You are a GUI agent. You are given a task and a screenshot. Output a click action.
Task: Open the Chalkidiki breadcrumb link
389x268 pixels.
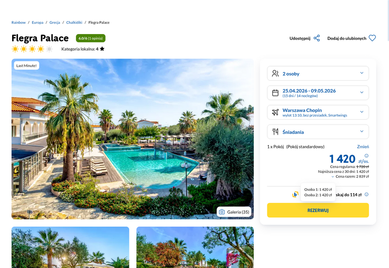[74, 22]
